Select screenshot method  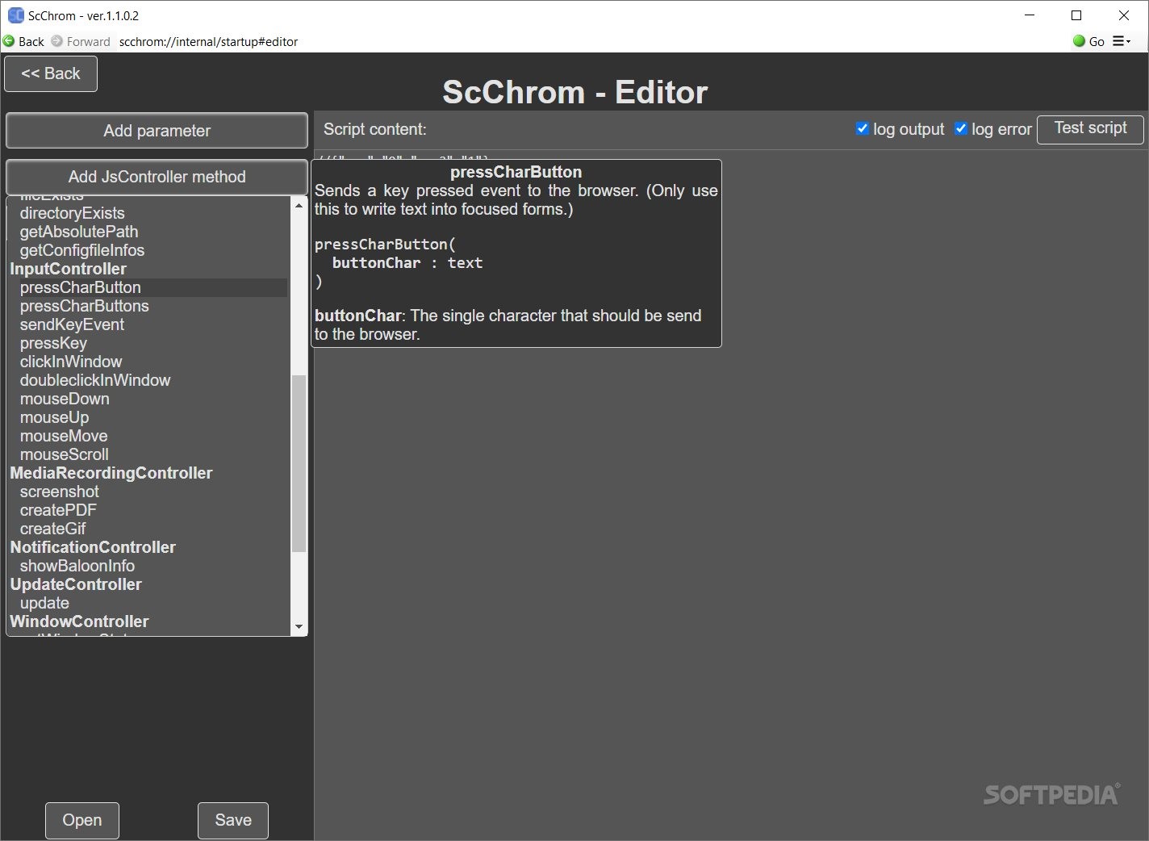tap(60, 492)
